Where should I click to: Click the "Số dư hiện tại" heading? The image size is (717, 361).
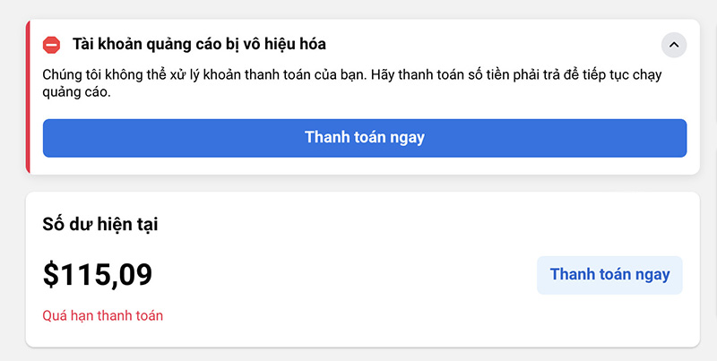(x=100, y=224)
